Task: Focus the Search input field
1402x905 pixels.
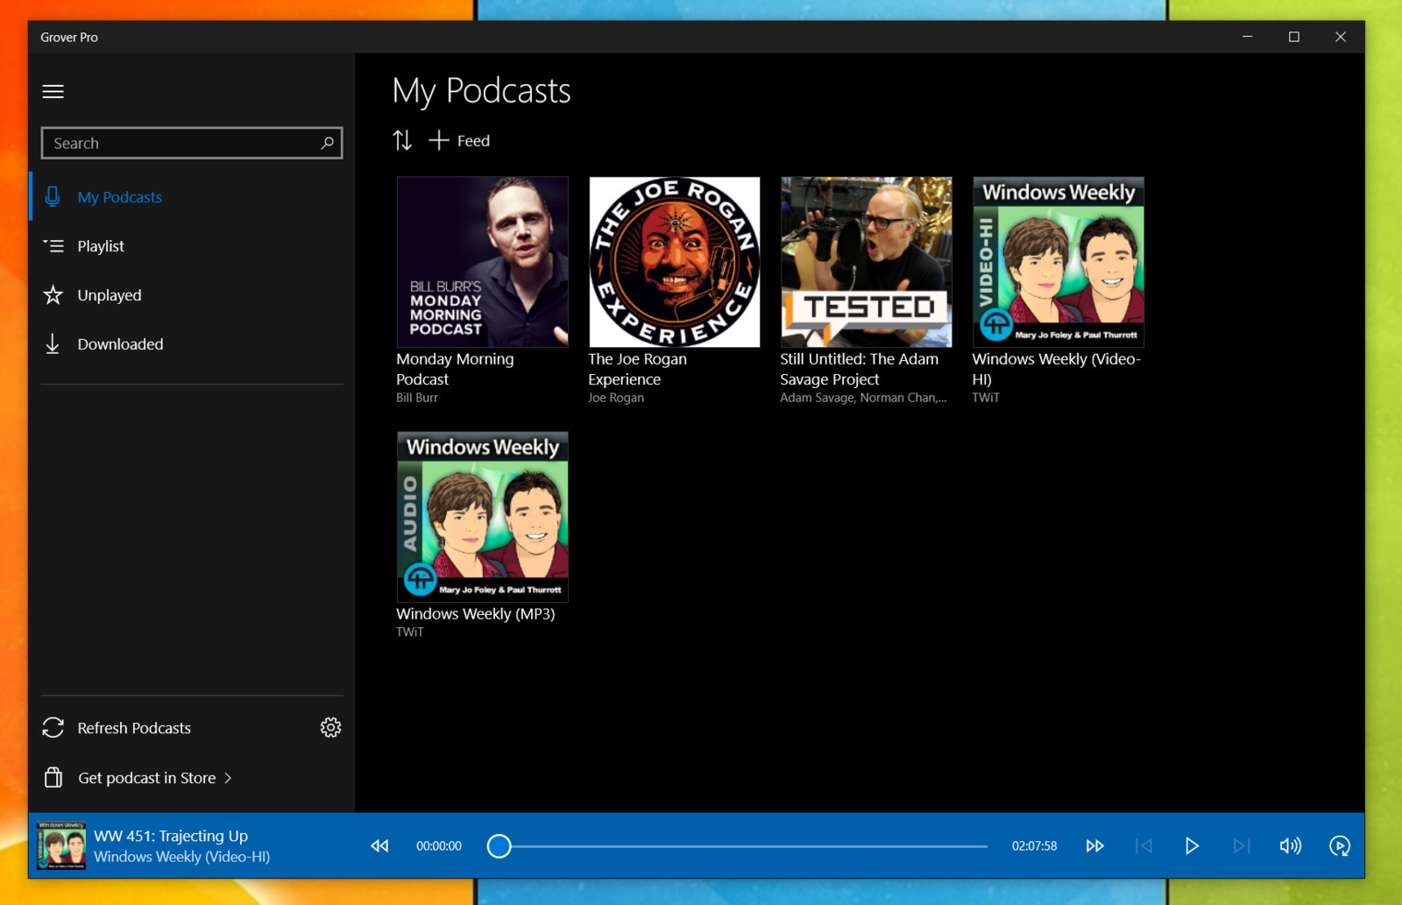Action: point(191,143)
